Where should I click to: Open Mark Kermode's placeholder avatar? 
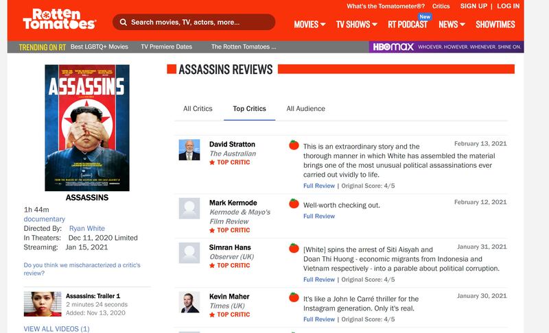pos(189,208)
